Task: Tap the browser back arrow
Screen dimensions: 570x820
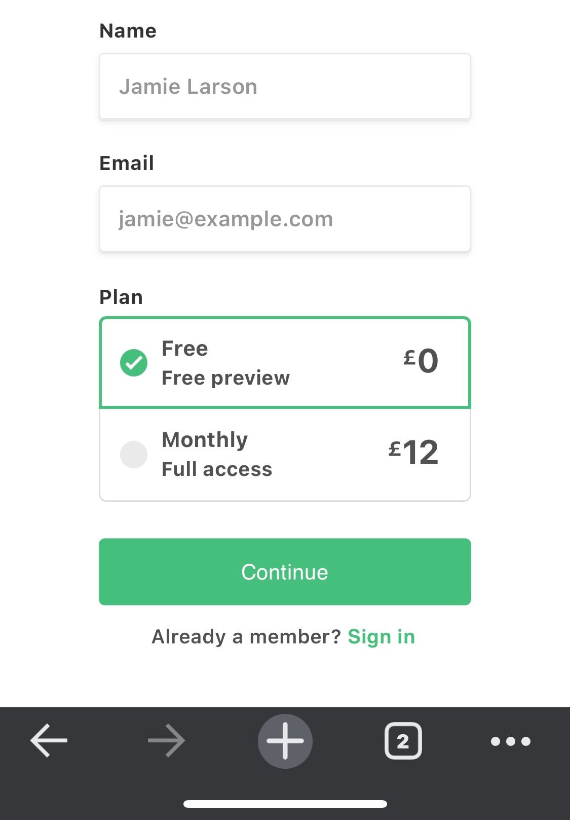Action: point(49,741)
